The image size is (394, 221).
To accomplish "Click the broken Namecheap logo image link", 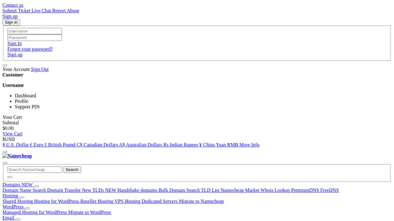I will pyautogui.click(x=17, y=156).
